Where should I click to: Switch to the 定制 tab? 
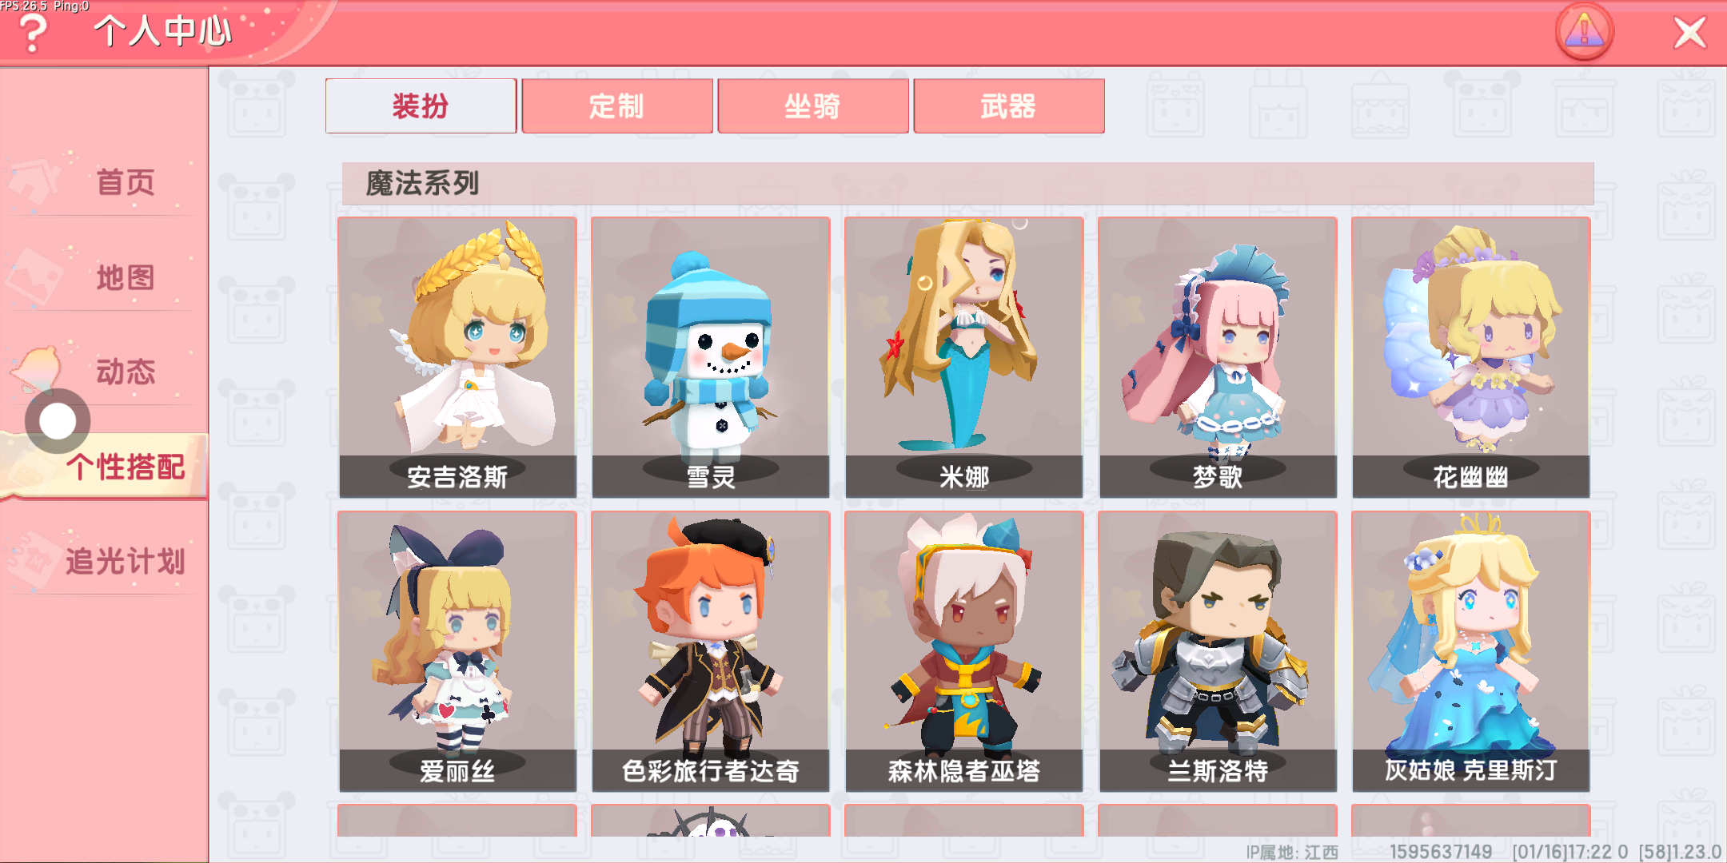tap(616, 105)
